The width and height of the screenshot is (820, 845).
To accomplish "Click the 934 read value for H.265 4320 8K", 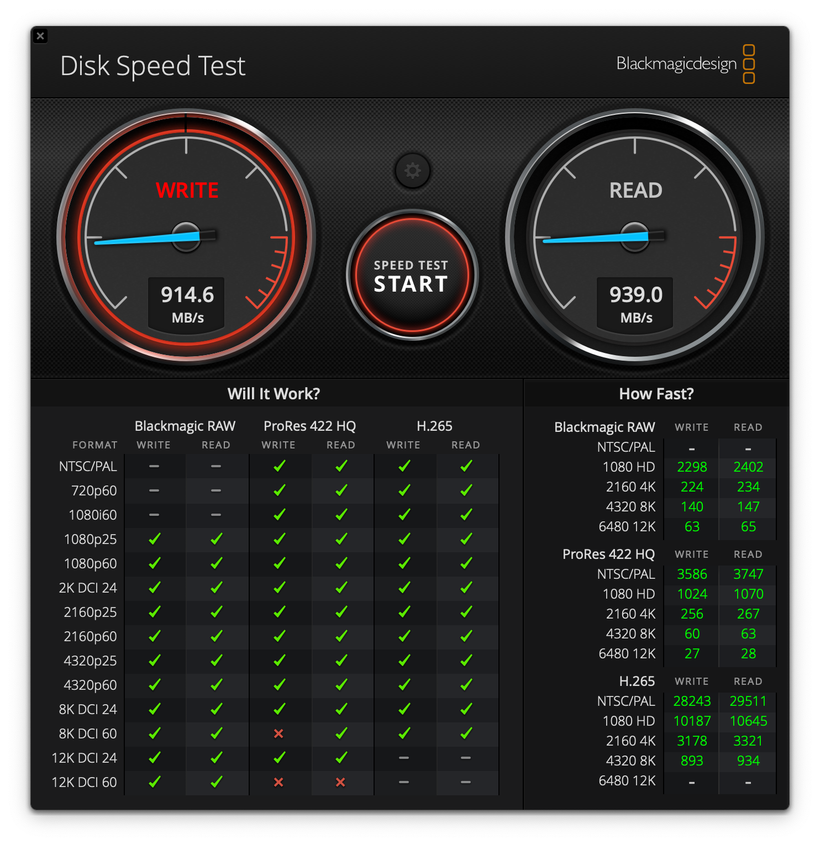I will pyautogui.click(x=748, y=761).
